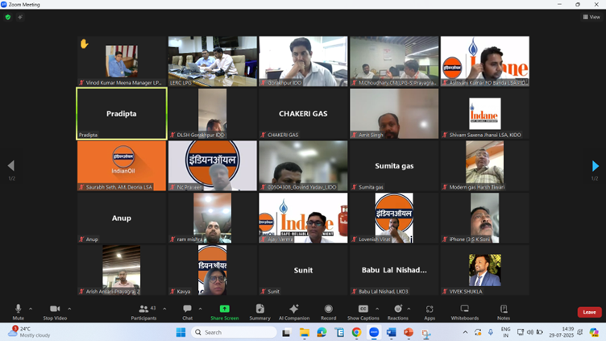Viewport: 606px width, 341px height.
Task: Launch the AI Companion
Action: (x=293, y=310)
